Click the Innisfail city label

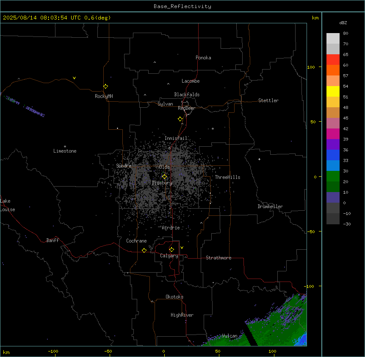pyautogui.click(x=176, y=138)
